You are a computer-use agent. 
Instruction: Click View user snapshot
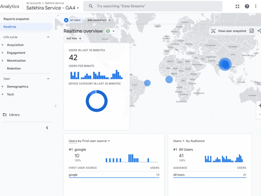coord(232,31)
